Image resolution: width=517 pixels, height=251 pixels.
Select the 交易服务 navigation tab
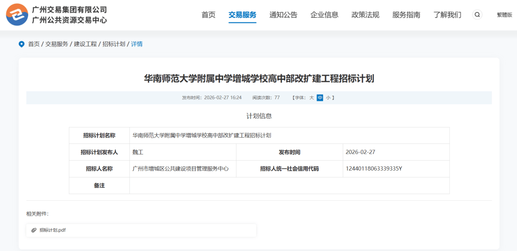click(x=242, y=15)
